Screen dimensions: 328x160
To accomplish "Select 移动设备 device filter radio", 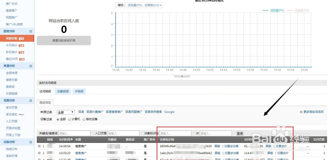I will click(x=84, y=119).
